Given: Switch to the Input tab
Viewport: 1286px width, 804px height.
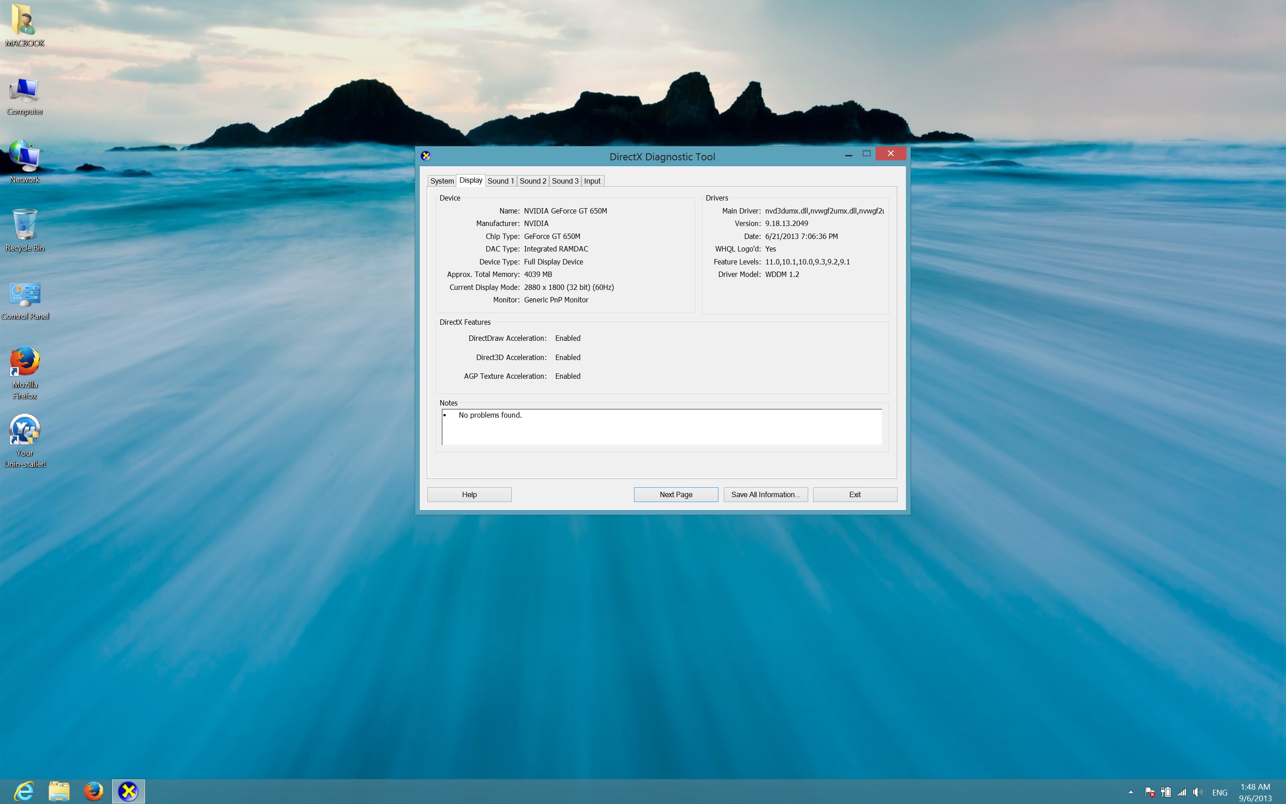Looking at the screenshot, I should (592, 181).
